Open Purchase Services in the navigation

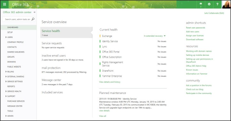pos(16,101)
